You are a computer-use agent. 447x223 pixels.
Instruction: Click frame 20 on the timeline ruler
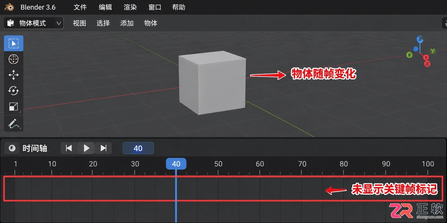pos(93,164)
